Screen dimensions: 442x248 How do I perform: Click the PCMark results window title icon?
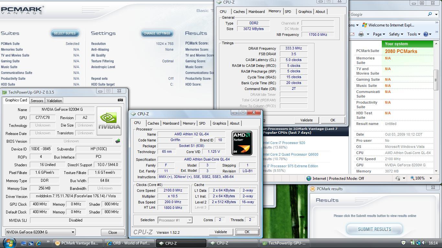[312, 189]
